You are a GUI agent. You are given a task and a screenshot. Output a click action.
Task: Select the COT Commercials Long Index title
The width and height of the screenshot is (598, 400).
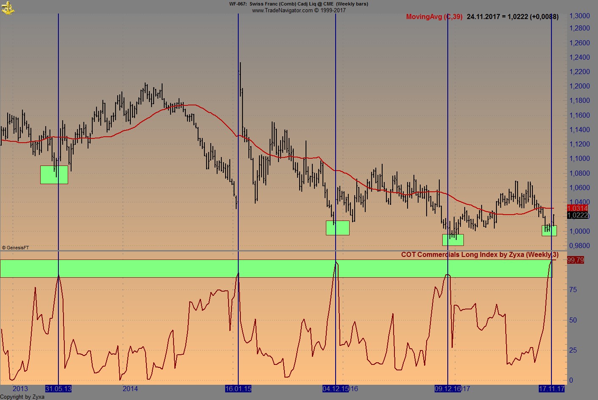tap(480, 255)
